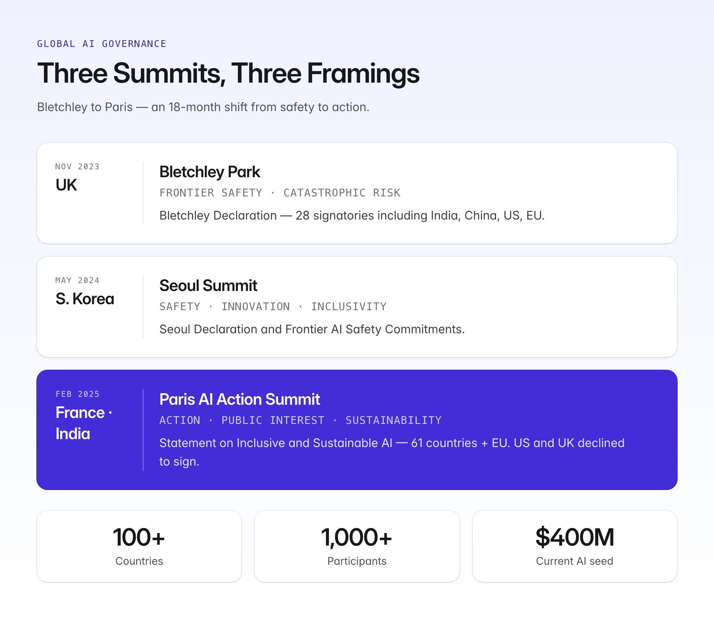Select the "Seoul Declaration and Frontier AI Safety Commitments" line
Viewport: 714px width, 619px height.
[x=312, y=329]
